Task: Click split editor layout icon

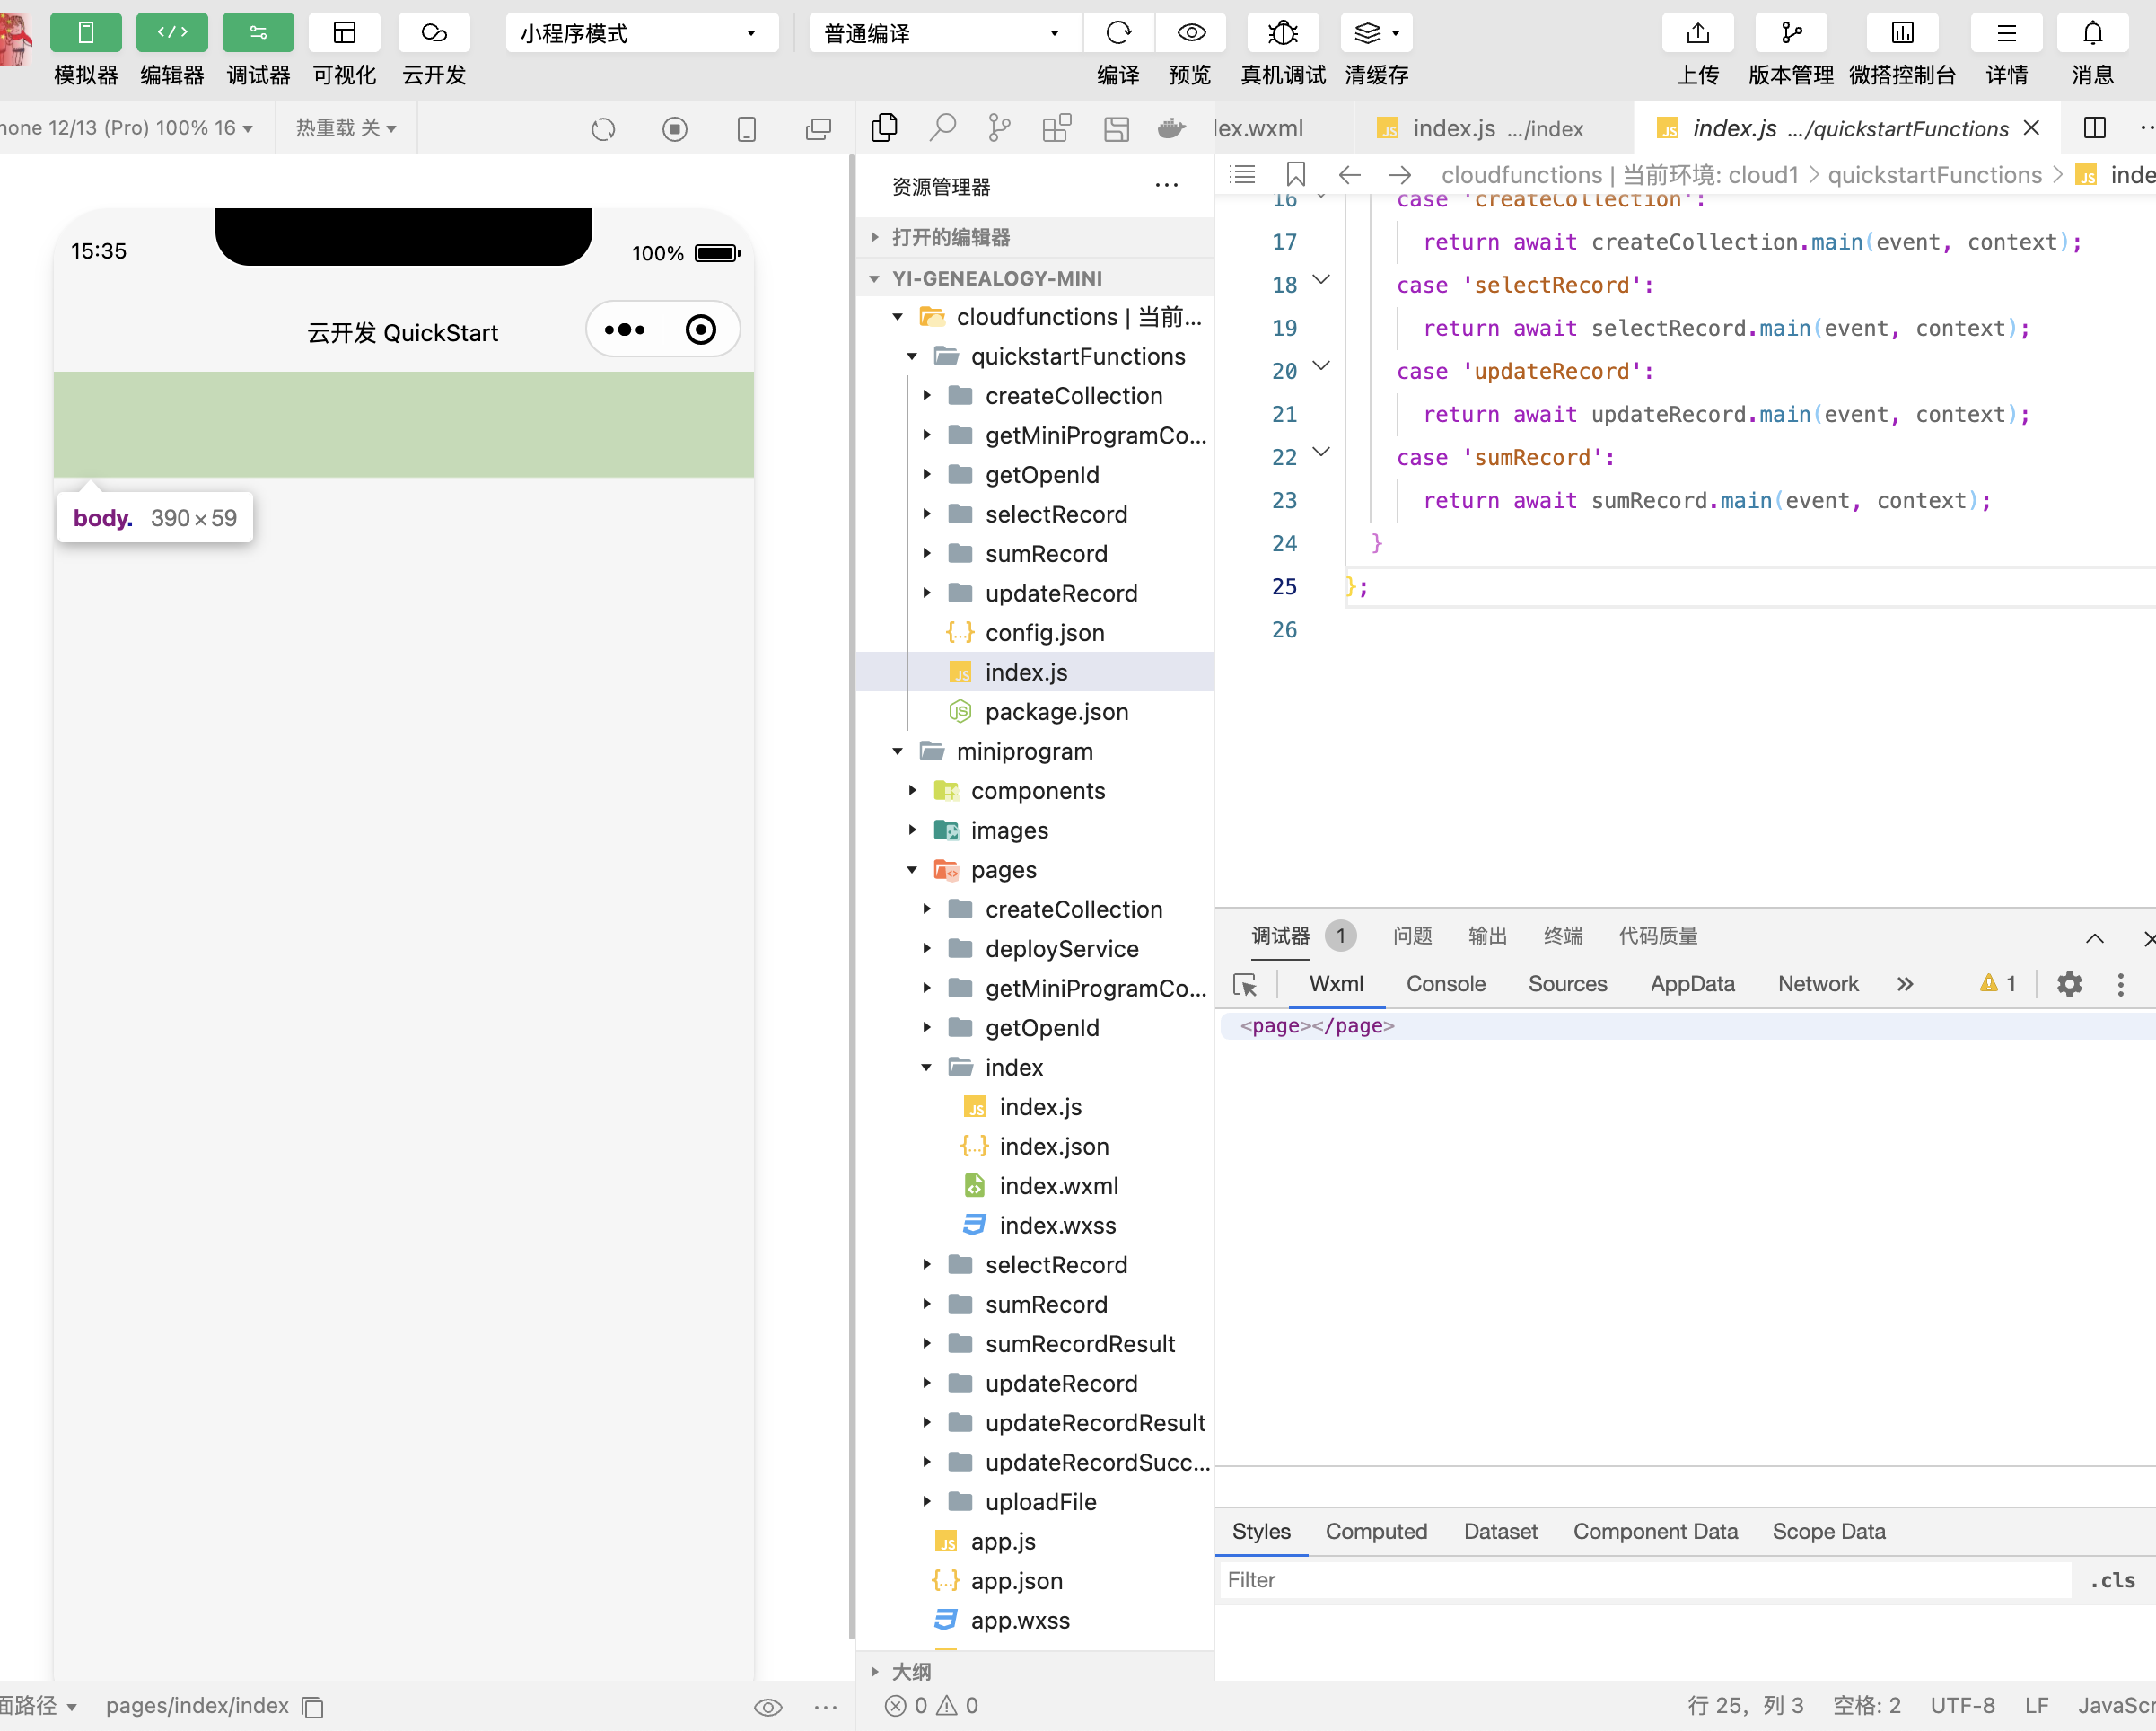Action: (x=2094, y=128)
